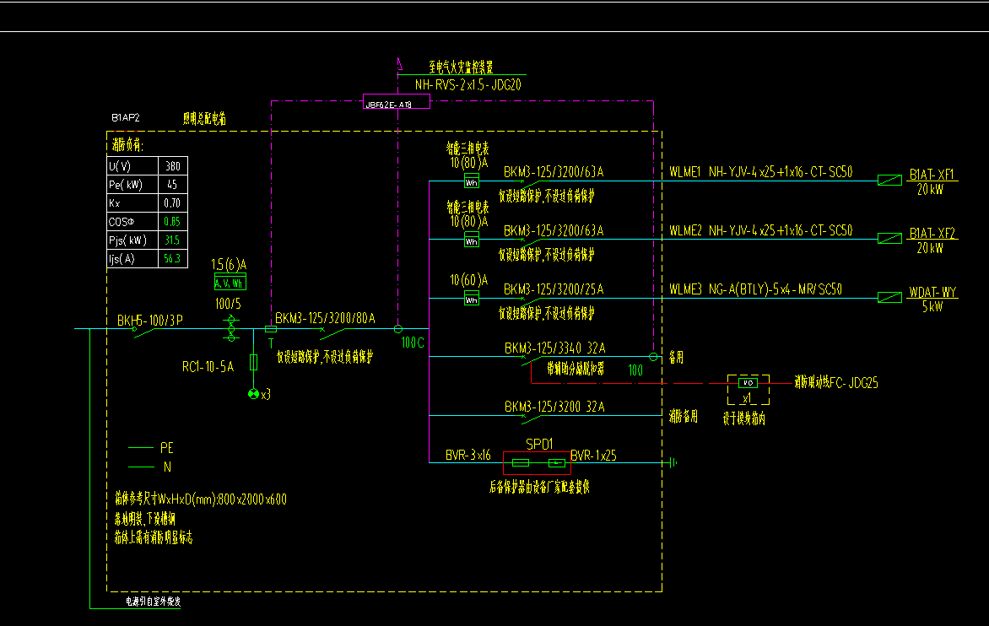Click the green 56.3 Ijs value
Viewport: 989px width, 626px height.
172,258
